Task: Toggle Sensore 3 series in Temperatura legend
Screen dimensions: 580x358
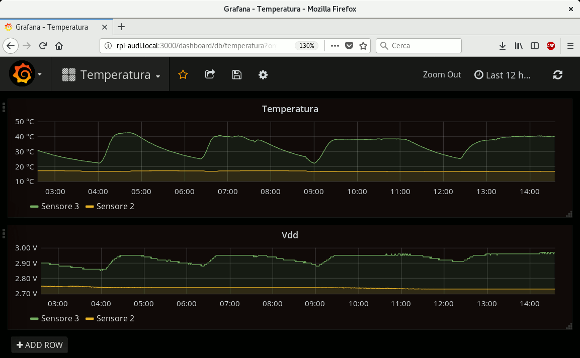Action: (x=60, y=206)
